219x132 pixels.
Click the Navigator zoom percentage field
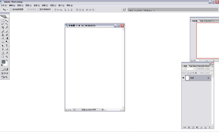(x=195, y=61)
